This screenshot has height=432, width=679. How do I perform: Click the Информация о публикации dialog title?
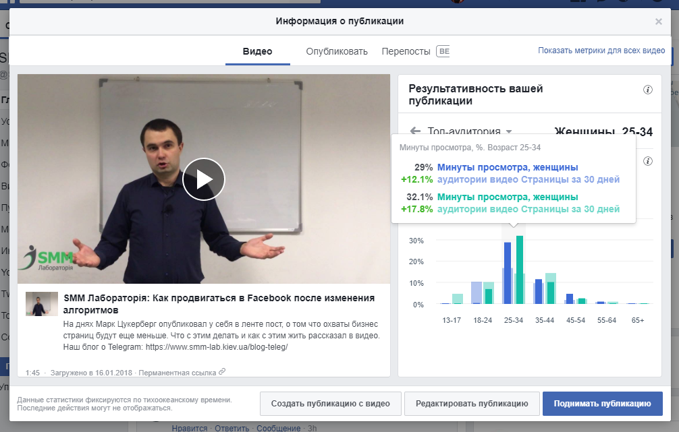click(x=339, y=21)
